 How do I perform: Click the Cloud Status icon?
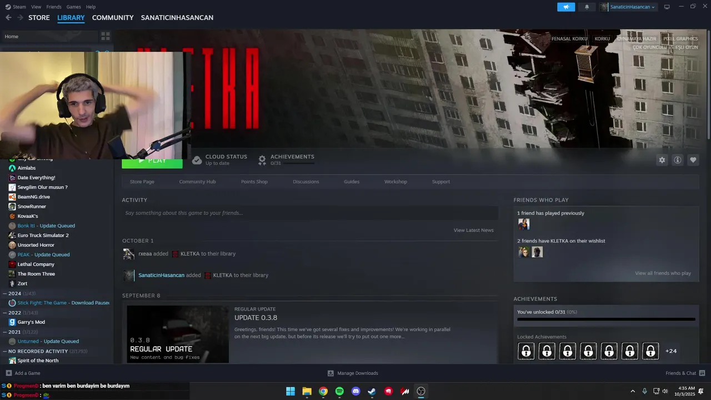[197, 160]
